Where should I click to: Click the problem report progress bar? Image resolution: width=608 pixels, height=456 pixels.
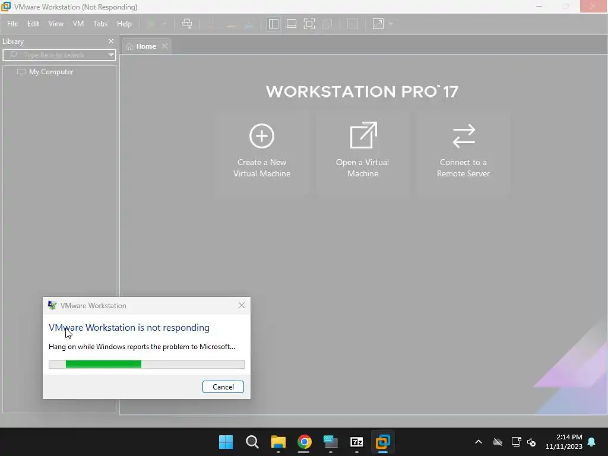(x=147, y=364)
